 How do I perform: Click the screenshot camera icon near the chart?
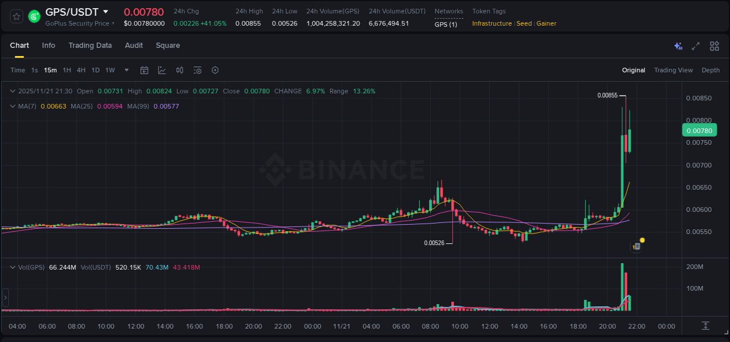tap(636, 246)
